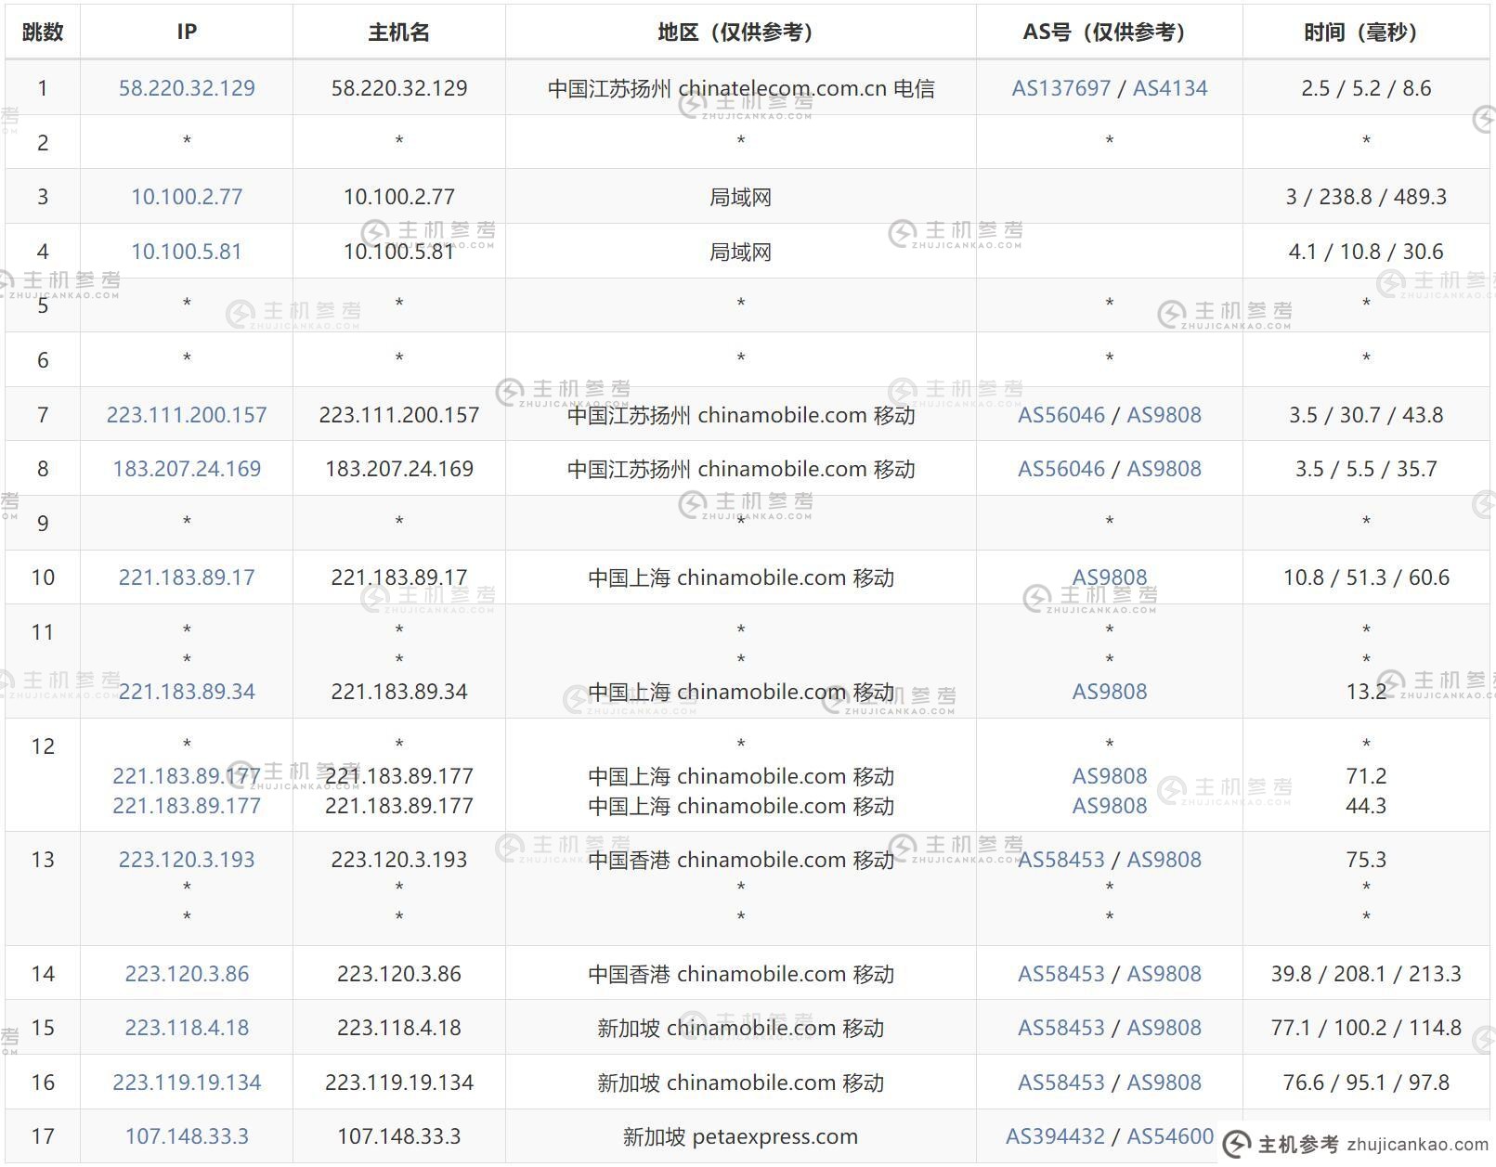Open IP link 223.120.3.193
The width and height of the screenshot is (1496, 1167).
coord(187,860)
